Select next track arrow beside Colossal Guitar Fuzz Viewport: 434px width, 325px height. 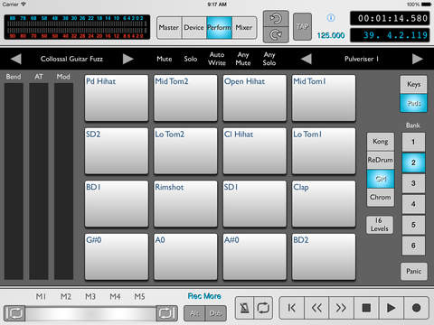click(x=128, y=59)
